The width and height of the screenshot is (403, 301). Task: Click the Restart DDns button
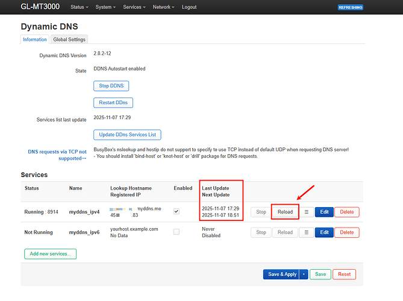pyautogui.click(x=113, y=102)
